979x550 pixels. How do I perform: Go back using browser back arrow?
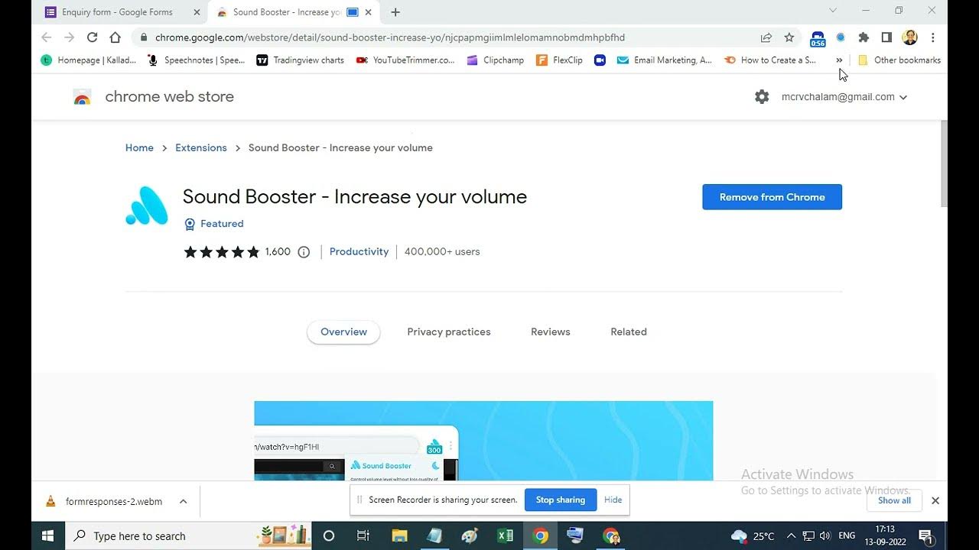[46, 37]
